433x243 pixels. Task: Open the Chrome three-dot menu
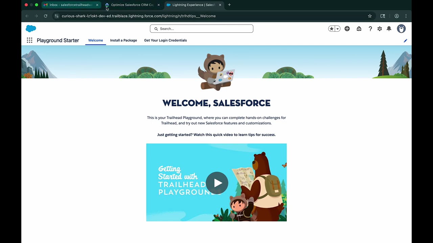tap(406, 16)
